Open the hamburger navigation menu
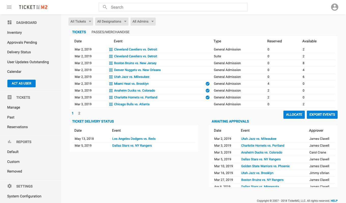Screen dimensions: 346x203 tap(9, 7)
